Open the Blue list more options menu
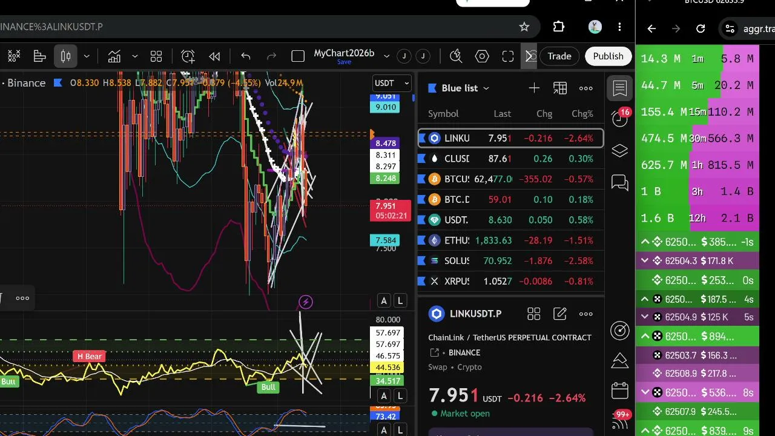This screenshot has height=436, width=775. coord(586,88)
